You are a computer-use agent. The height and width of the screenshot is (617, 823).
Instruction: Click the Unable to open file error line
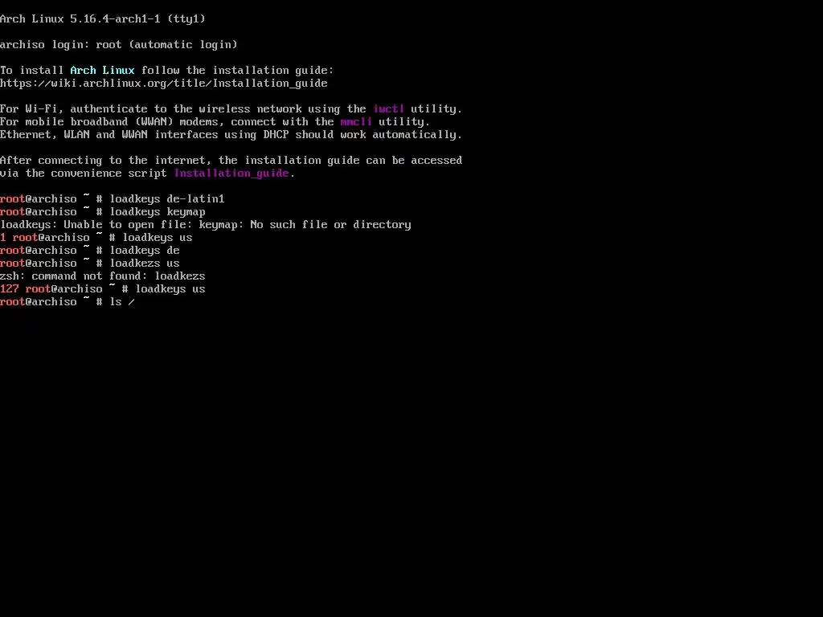coord(206,225)
